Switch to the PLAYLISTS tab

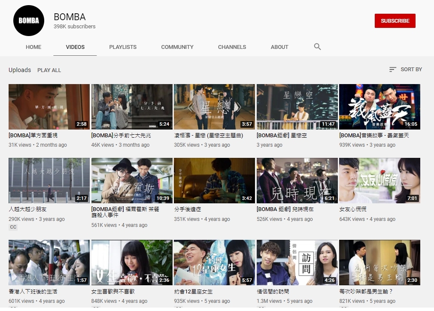coord(123,47)
